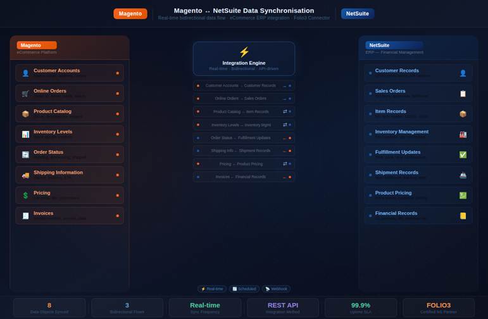Select the Customer Accounts to Customer Records flow
Viewport: 488px width, 319px height.
(244, 85)
